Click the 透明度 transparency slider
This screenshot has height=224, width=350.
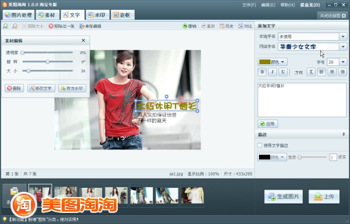coord(48,52)
